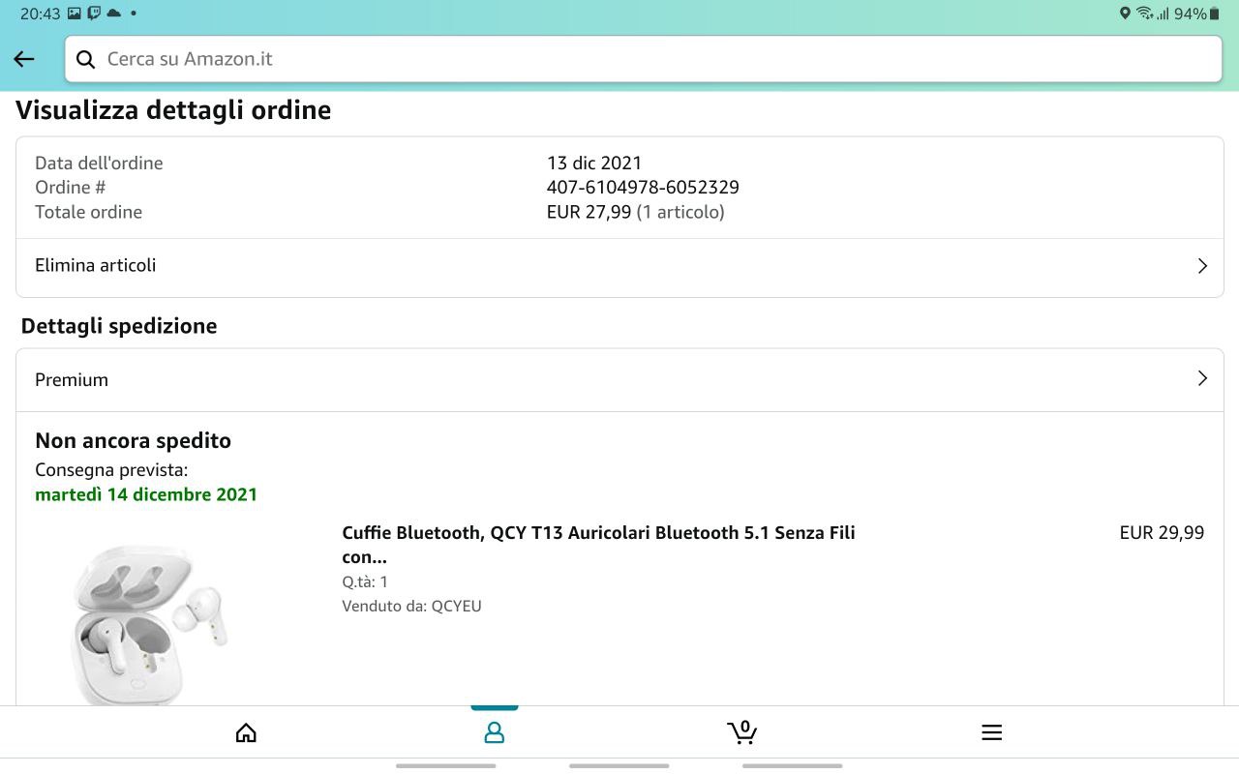
Task: Open the Home tab icon
Action: click(246, 732)
